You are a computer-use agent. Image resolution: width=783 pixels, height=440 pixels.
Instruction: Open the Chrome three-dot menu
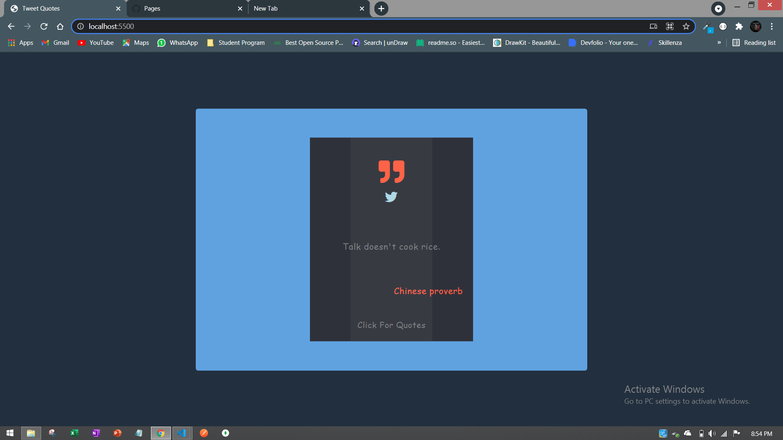[x=772, y=26]
